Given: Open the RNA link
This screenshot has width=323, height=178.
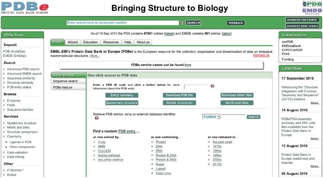Looking at the screenshot, I should click(159, 151).
